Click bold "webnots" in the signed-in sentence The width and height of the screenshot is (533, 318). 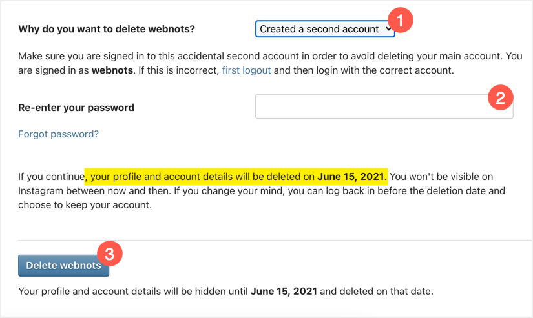[x=111, y=70]
